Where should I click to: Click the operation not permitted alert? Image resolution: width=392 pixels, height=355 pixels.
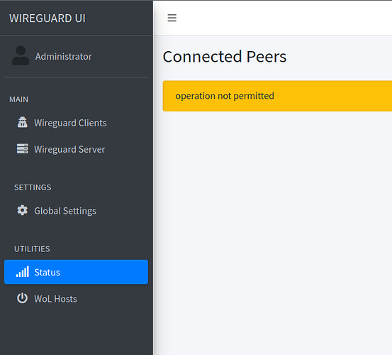(277, 96)
